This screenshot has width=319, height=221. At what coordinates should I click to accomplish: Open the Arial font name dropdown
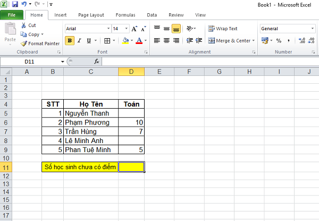[108, 29]
